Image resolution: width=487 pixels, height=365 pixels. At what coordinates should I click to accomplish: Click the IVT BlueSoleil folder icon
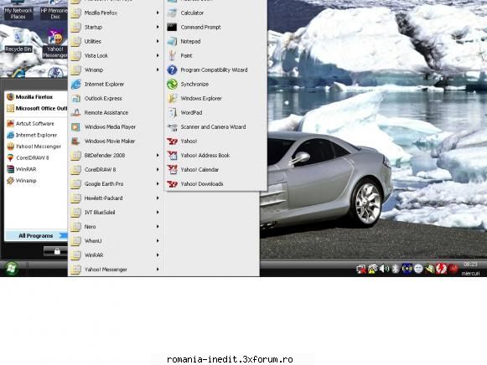pyautogui.click(x=75, y=213)
